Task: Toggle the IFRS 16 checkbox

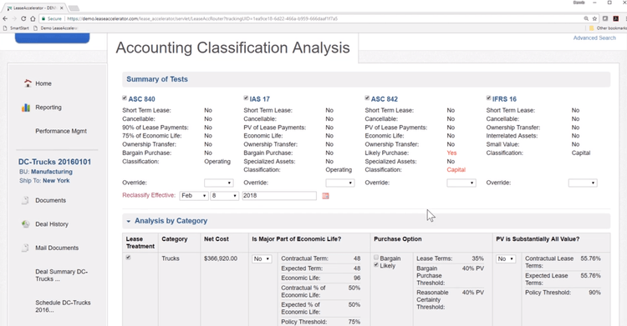Action: click(489, 98)
